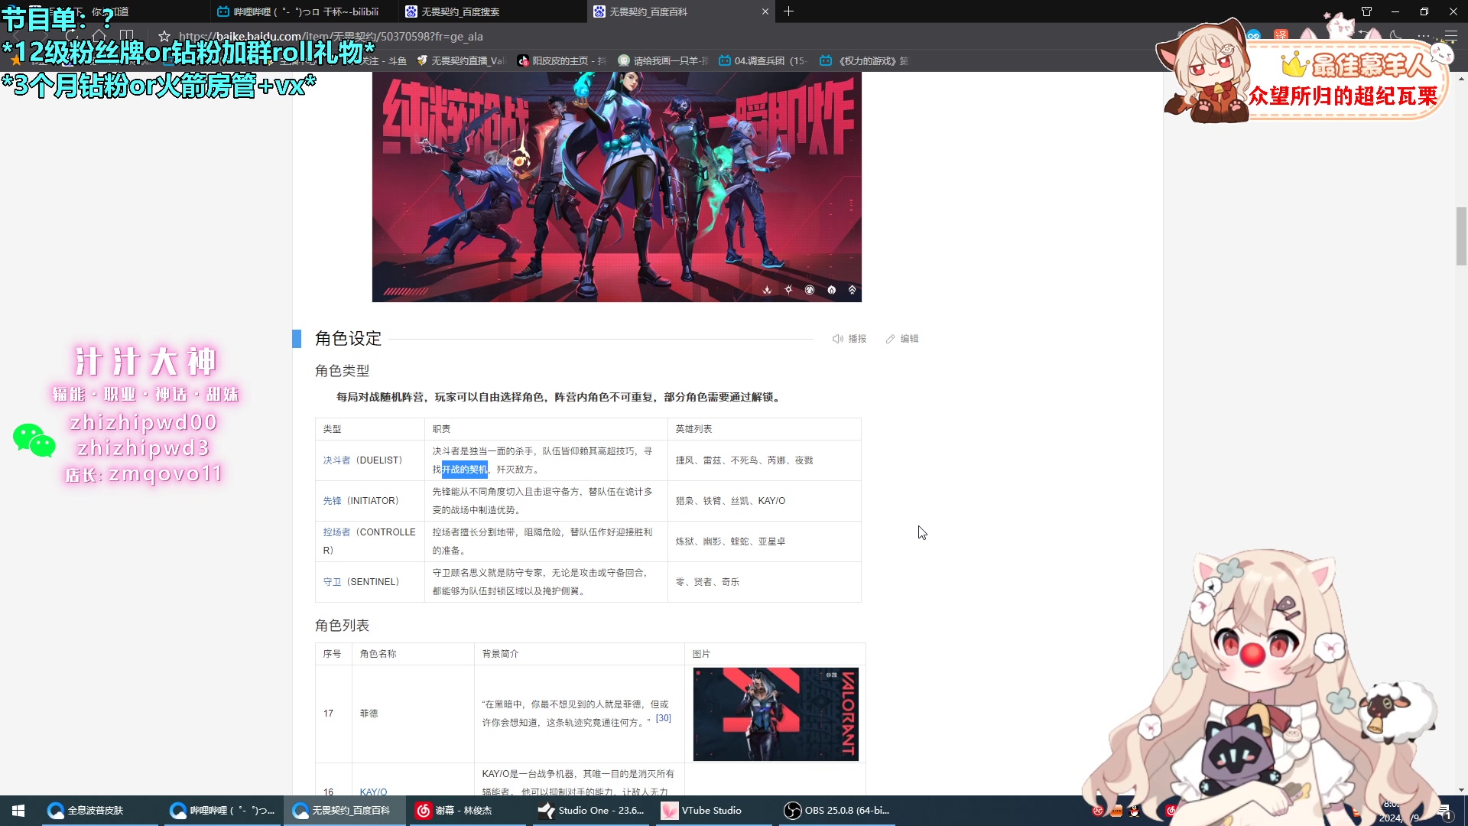
Task: Click the browser address bar URL
Action: (330, 36)
